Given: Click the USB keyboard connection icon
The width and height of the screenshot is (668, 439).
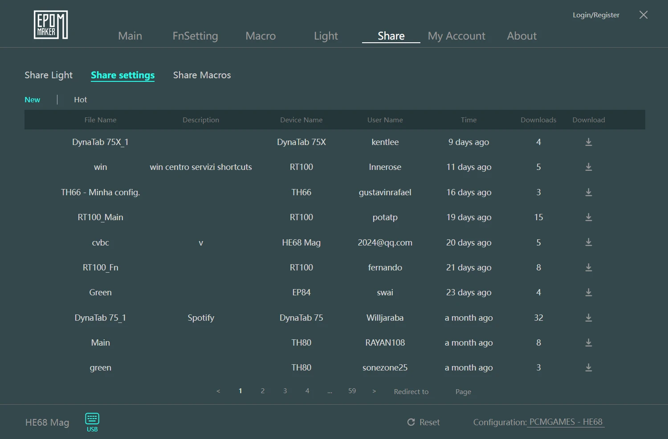Looking at the screenshot, I should point(92,422).
